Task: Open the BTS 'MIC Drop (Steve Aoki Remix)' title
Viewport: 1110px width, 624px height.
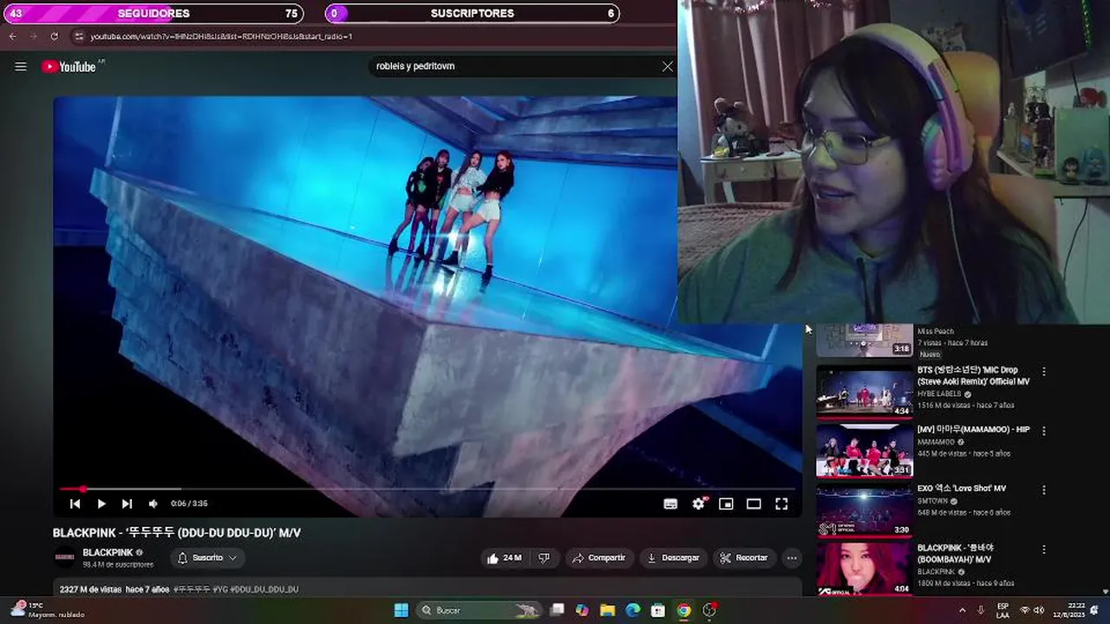Action: click(x=974, y=376)
